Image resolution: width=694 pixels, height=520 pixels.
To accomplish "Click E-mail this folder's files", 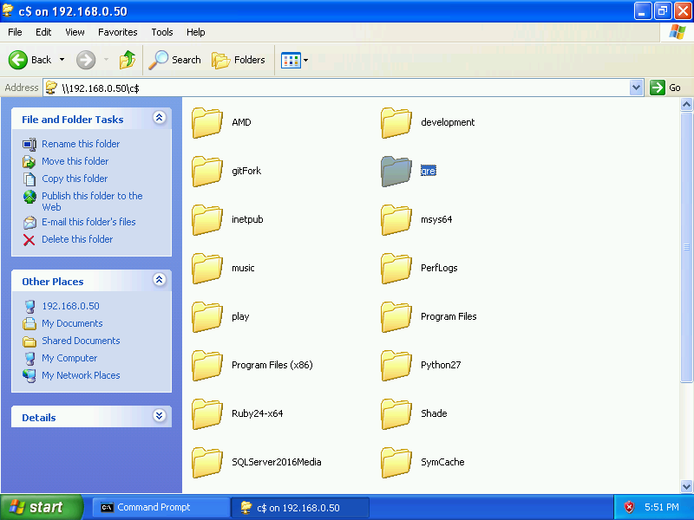I will 88,222.
